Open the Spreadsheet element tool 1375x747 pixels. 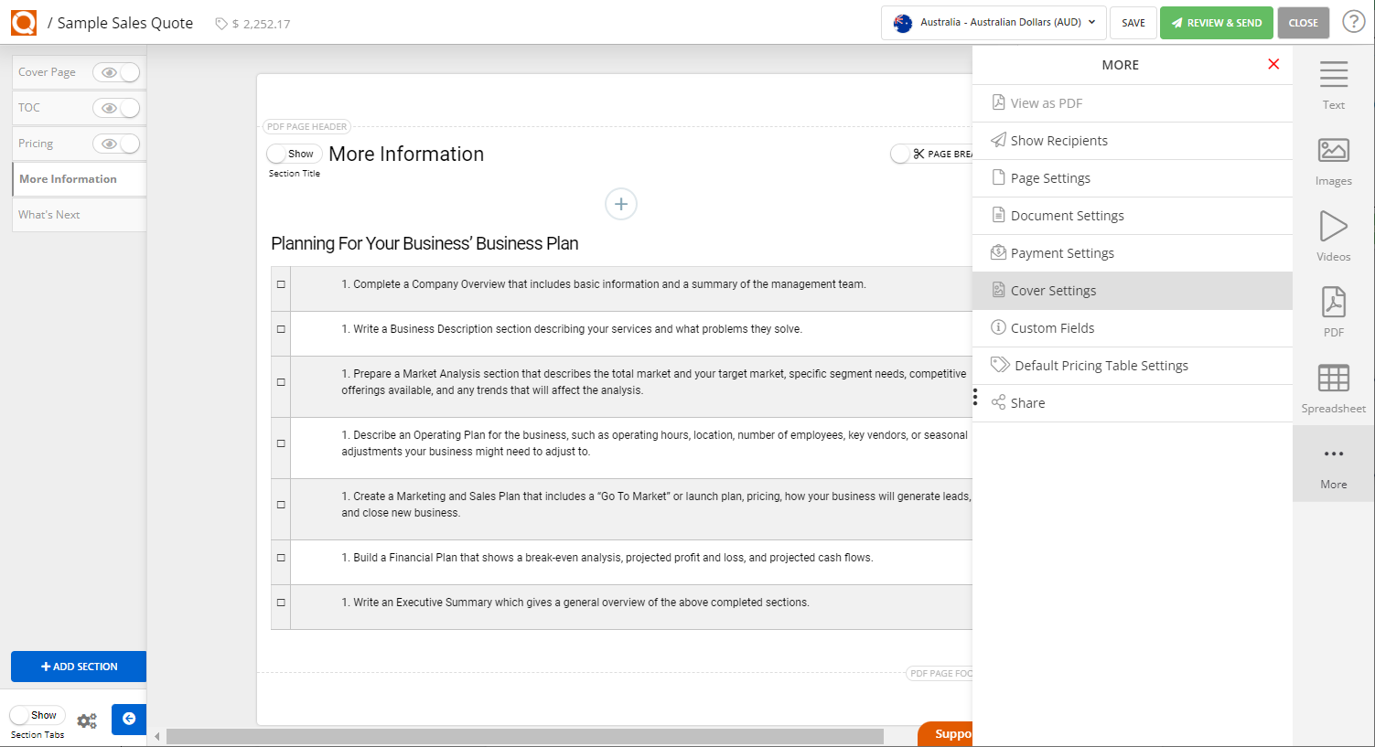tap(1333, 387)
